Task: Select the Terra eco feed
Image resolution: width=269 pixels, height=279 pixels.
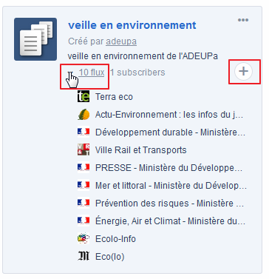Action: point(114,97)
